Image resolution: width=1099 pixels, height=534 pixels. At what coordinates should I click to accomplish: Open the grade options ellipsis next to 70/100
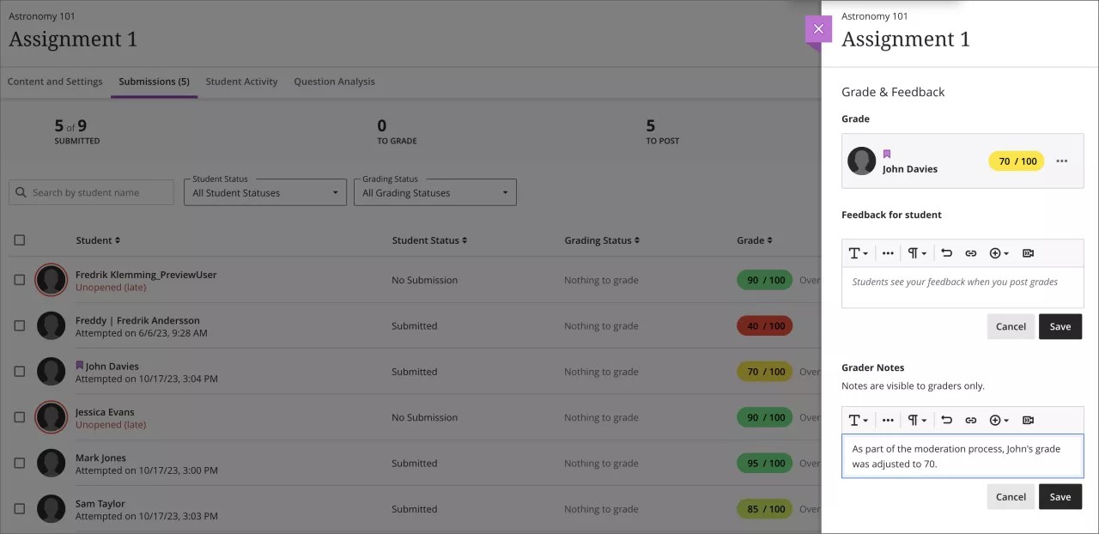click(1061, 161)
